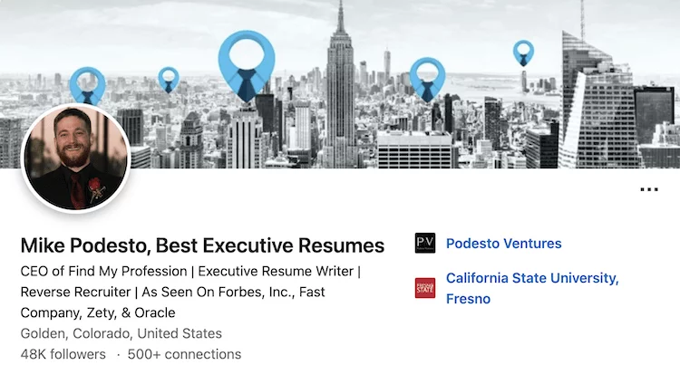Open the three-dot more options menu

(x=649, y=189)
